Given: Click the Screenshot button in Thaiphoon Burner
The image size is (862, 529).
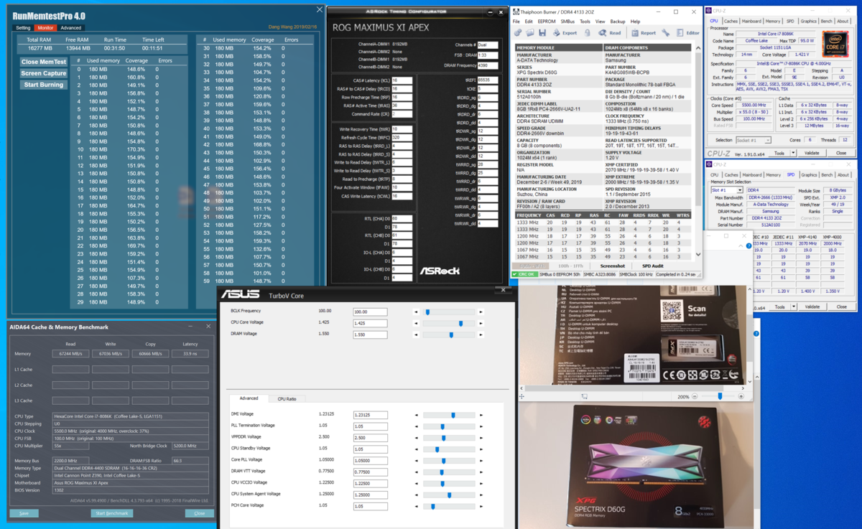Looking at the screenshot, I should tap(613, 266).
